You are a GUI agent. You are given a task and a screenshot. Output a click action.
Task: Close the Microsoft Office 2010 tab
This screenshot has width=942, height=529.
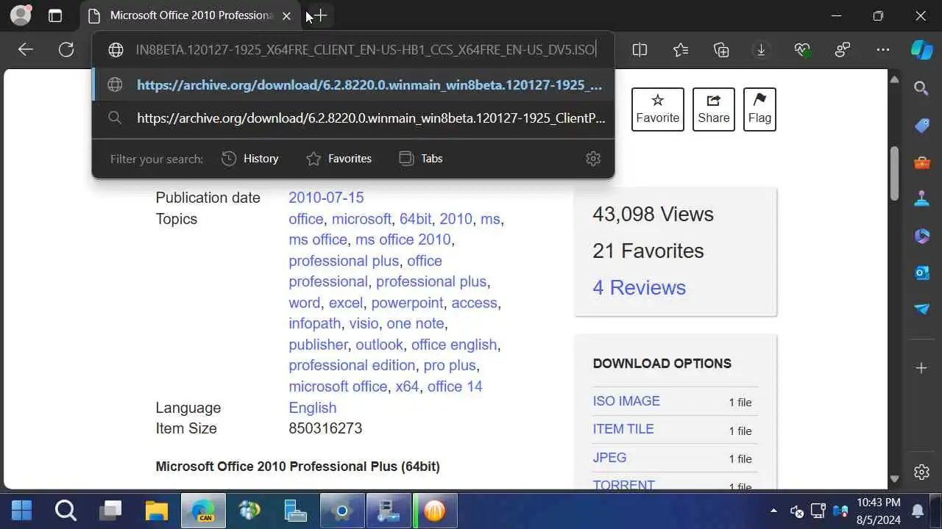(286, 15)
